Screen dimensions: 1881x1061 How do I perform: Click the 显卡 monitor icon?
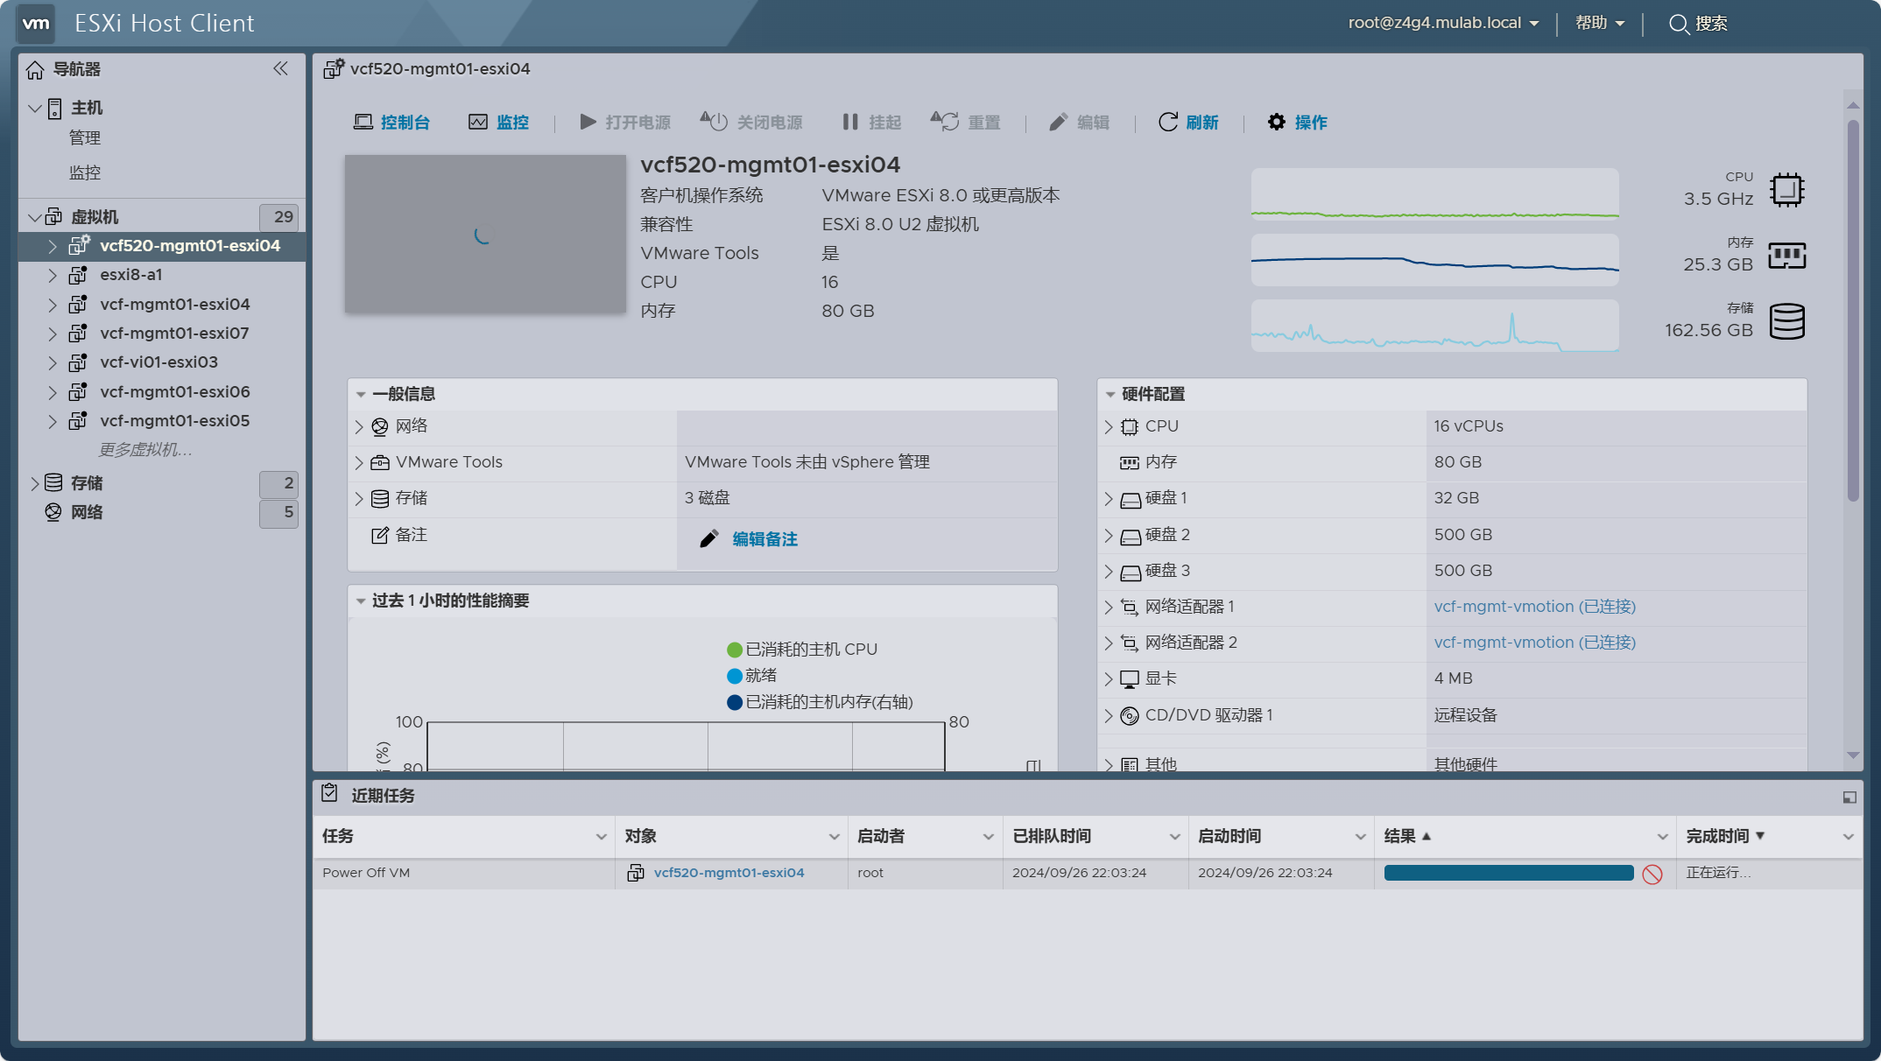[x=1130, y=678]
